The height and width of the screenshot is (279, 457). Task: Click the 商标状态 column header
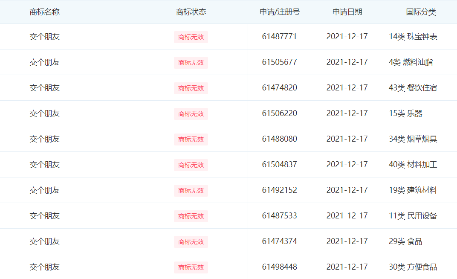(191, 12)
